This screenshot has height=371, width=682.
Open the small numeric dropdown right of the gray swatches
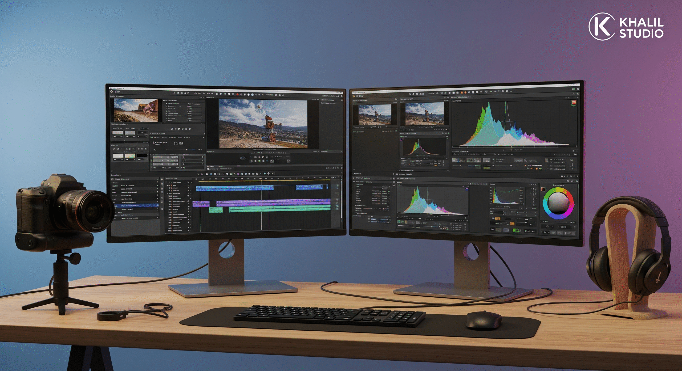(143, 132)
